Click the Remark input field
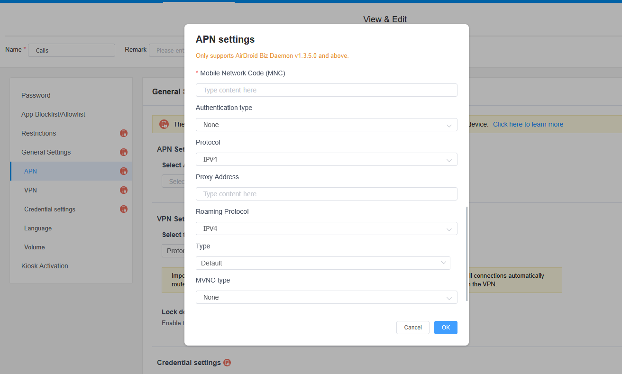Screen dimensions: 622x374 (167, 50)
